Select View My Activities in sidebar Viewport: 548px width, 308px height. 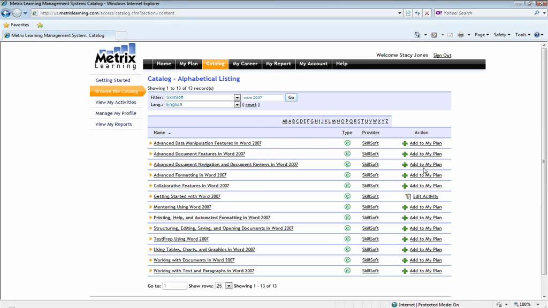point(116,102)
